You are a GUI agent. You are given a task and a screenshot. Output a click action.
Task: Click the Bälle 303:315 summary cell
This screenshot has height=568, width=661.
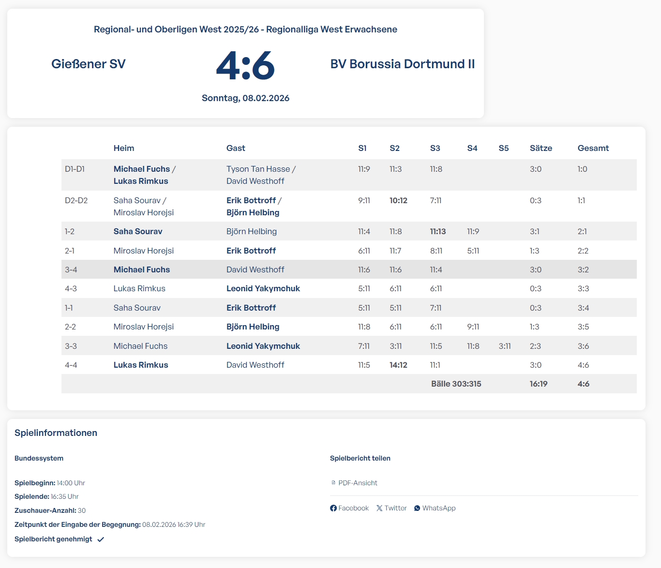456,384
